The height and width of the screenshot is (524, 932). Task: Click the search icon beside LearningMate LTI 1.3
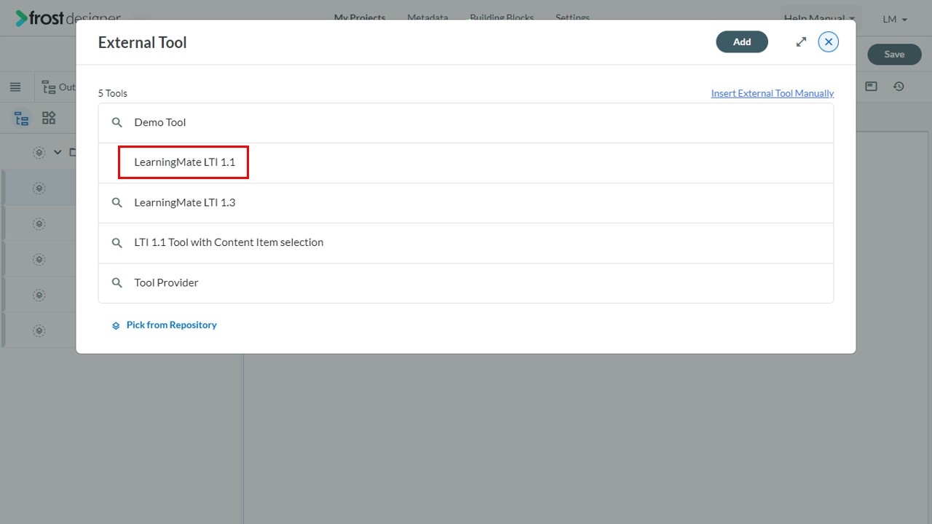pos(116,202)
